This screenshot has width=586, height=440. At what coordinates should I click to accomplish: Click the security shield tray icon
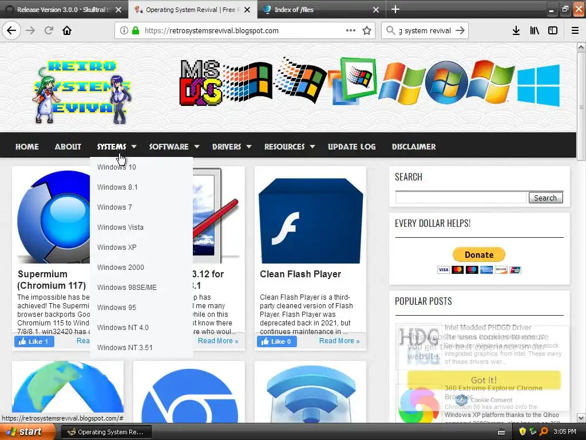pyautogui.click(x=522, y=432)
